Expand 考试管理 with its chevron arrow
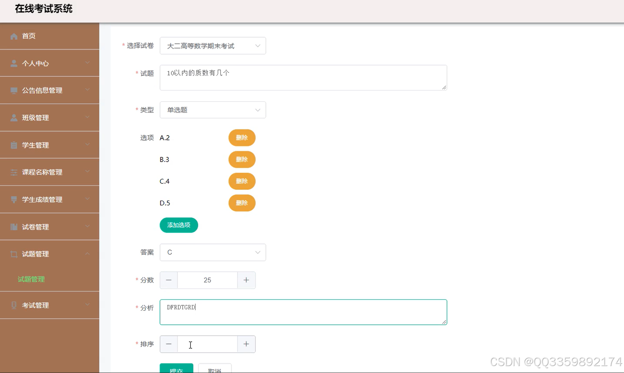The width and height of the screenshot is (624, 373). [88, 305]
